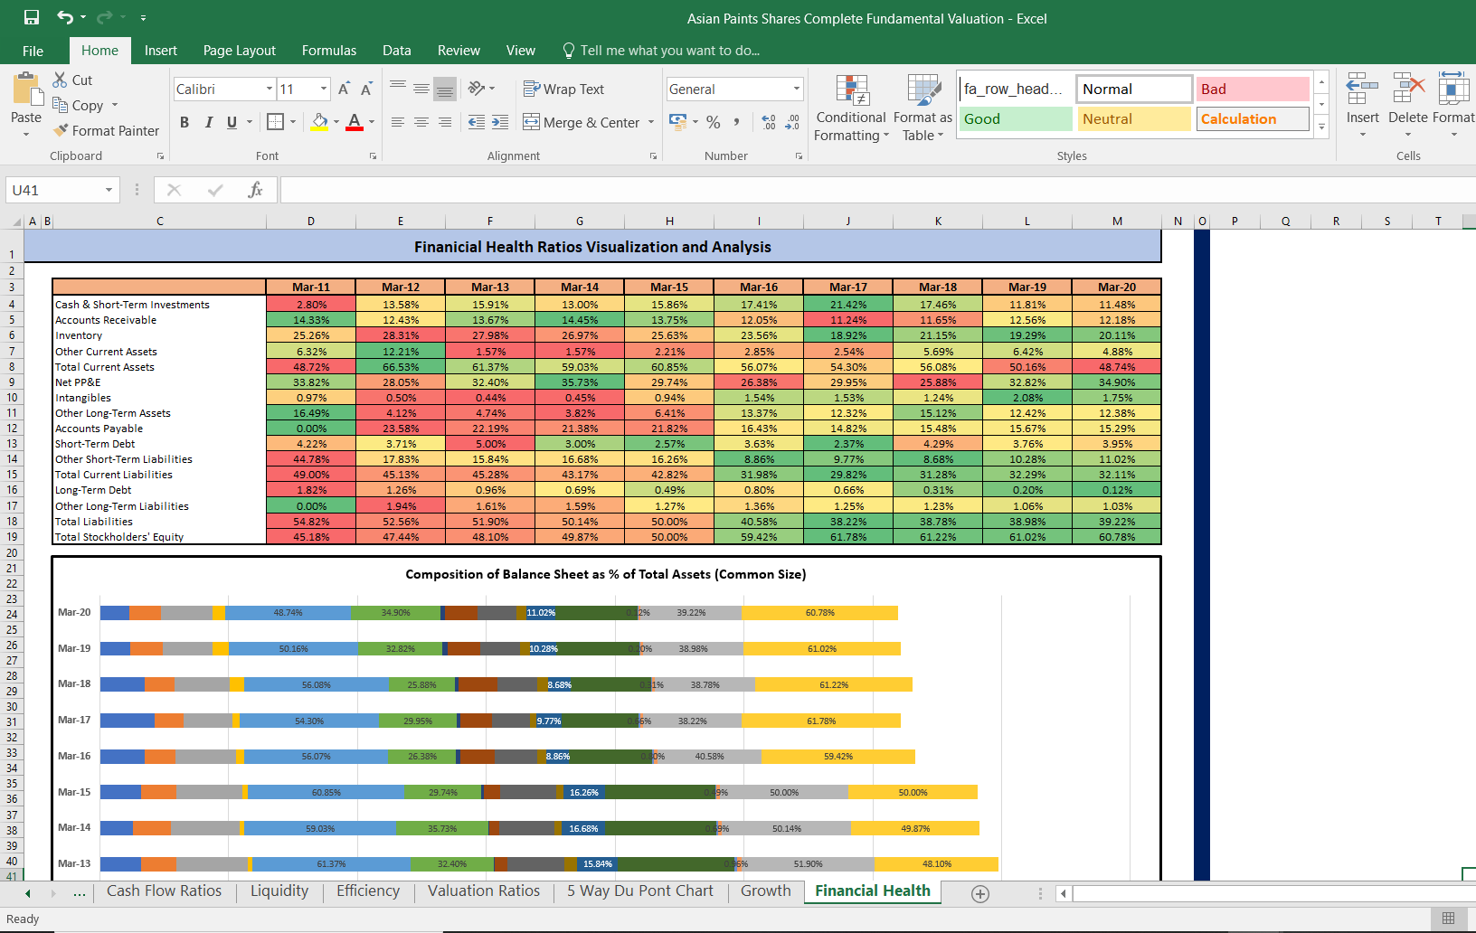Click the Save icon in quick access toolbar

point(32,17)
